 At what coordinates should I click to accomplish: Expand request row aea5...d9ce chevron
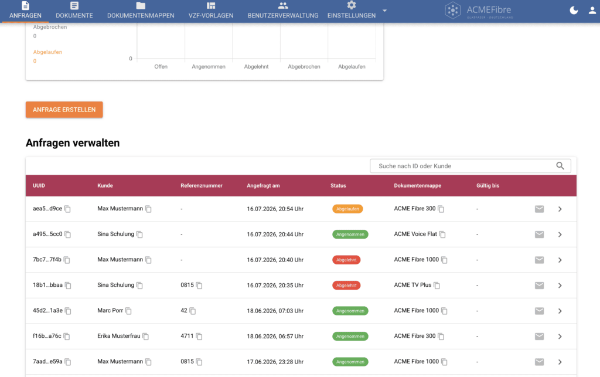(x=560, y=209)
